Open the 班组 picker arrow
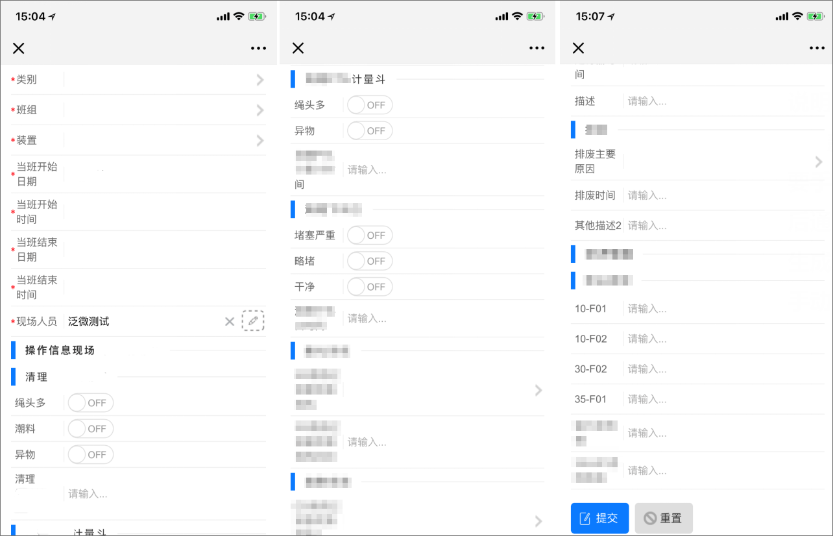Screen dimensions: 833x536 point(260,110)
